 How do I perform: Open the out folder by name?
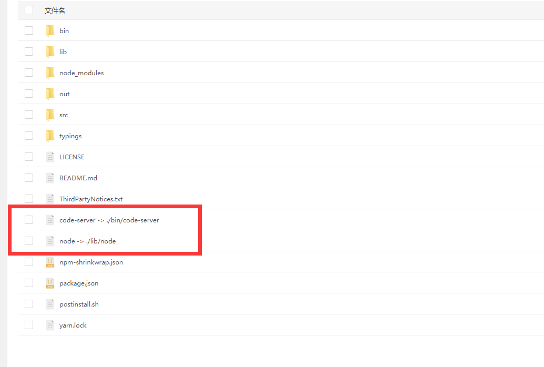64,94
